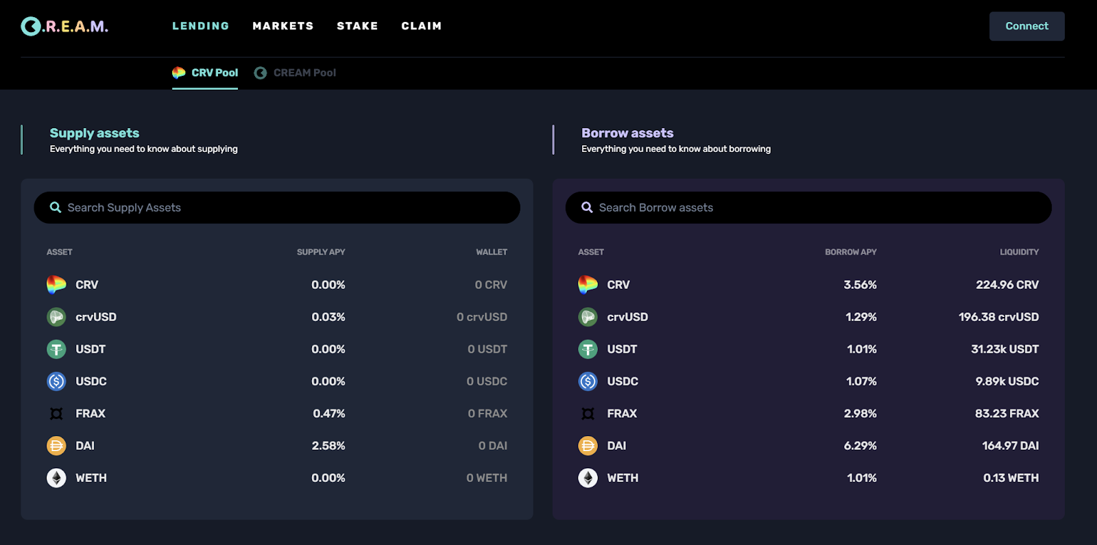
Task: Click the C.R.E.A.M. logo
Action: tap(64, 26)
